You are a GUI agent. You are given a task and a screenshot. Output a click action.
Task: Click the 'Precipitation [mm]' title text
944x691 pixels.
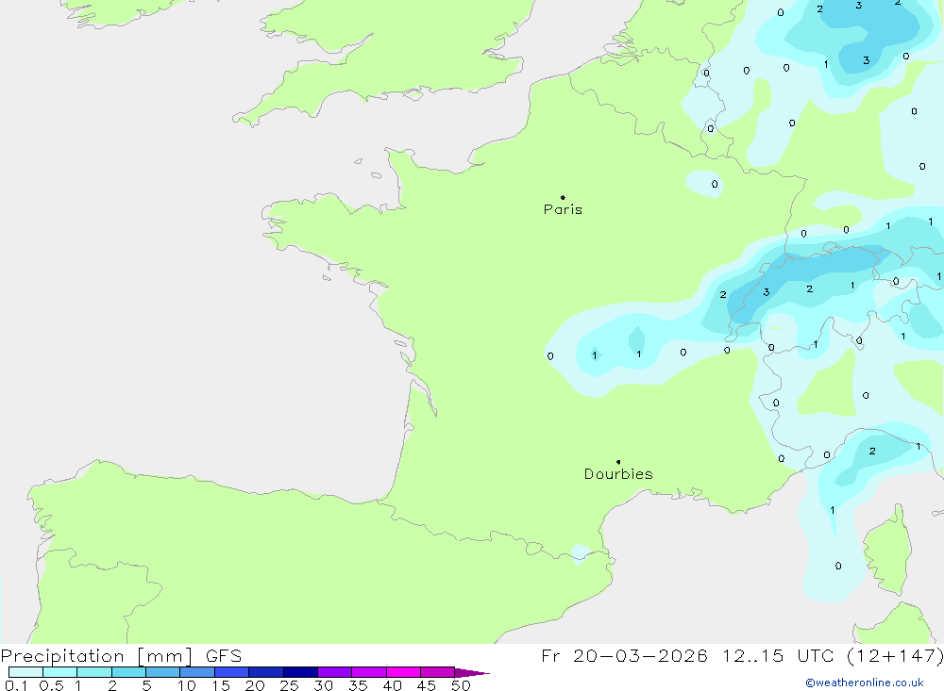point(97,655)
